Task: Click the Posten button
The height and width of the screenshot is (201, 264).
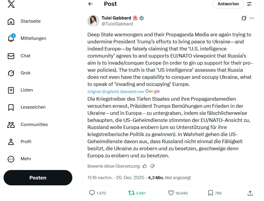Action: [38, 178]
